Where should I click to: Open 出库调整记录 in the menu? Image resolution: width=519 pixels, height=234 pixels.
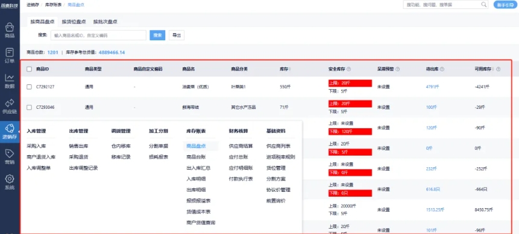point(83,168)
